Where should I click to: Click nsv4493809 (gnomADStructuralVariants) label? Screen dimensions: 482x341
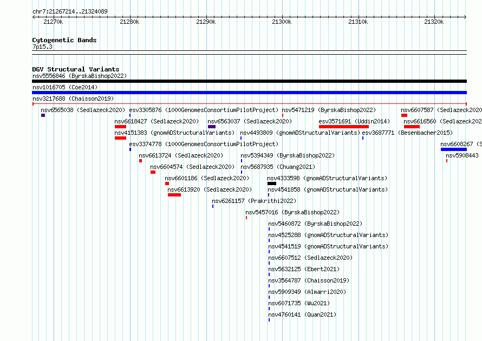[x=300, y=133]
